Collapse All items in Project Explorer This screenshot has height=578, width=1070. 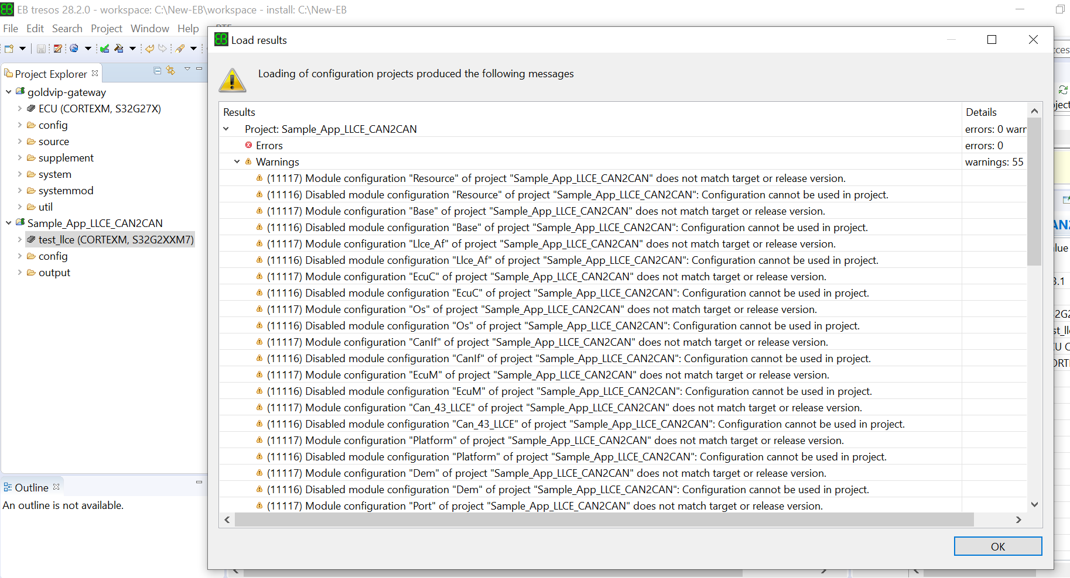click(156, 70)
